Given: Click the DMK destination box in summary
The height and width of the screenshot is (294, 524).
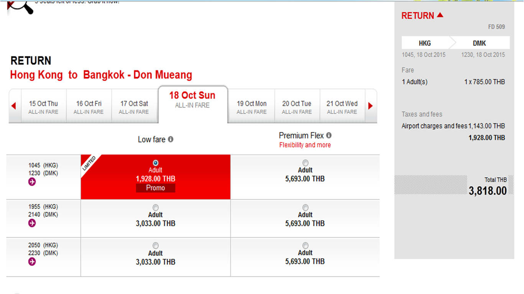Looking at the screenshot, I should (x=480, y=43).
